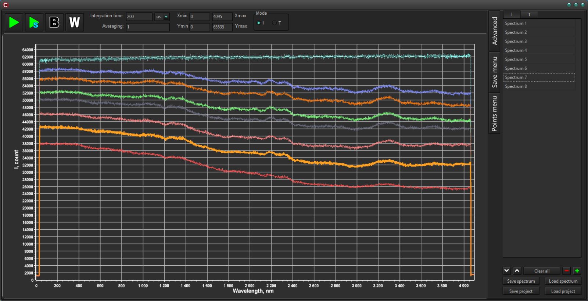Image resolution: width=588 pixels, height=301 pixels.
Task: Move the spectrum up with the up arrow
Action: [x=517, y=271]
